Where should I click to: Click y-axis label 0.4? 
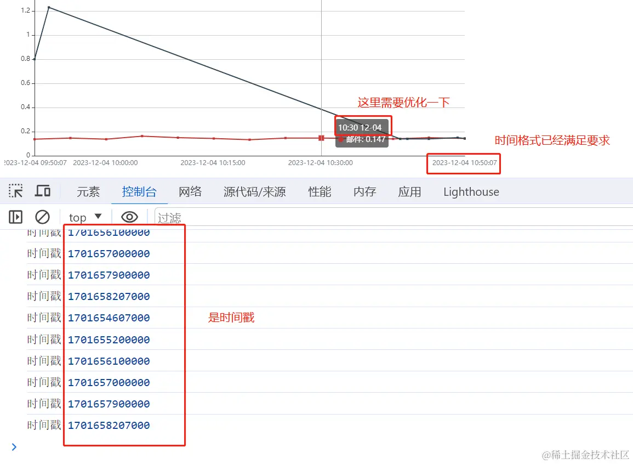pyautogui.click(x=25, y=107)
